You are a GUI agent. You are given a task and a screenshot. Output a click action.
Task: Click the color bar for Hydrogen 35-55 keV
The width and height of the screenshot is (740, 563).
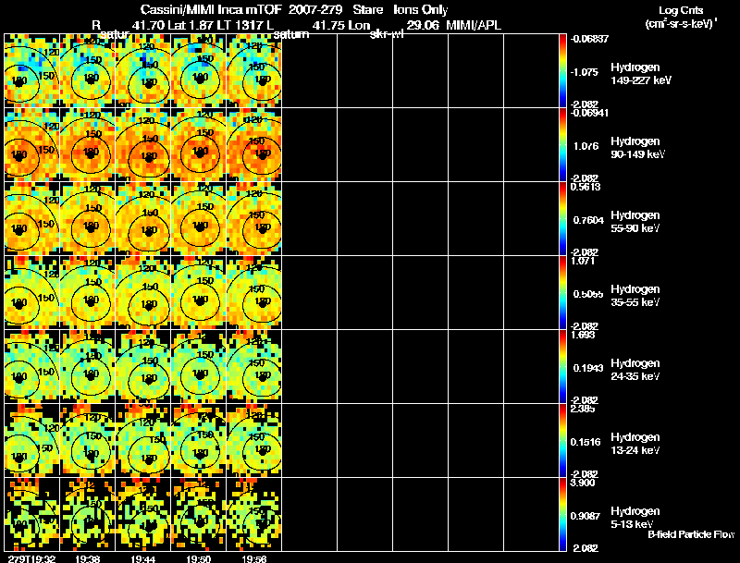[562, 293]
